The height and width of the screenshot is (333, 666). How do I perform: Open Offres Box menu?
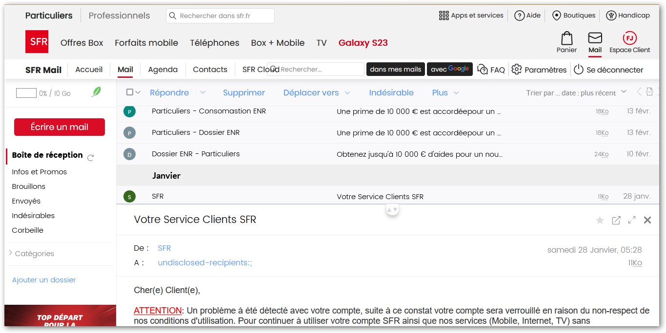[82, 43]
